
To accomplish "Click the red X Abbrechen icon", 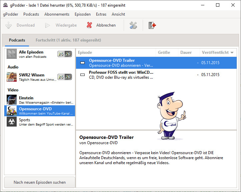I will click(89, 25).
